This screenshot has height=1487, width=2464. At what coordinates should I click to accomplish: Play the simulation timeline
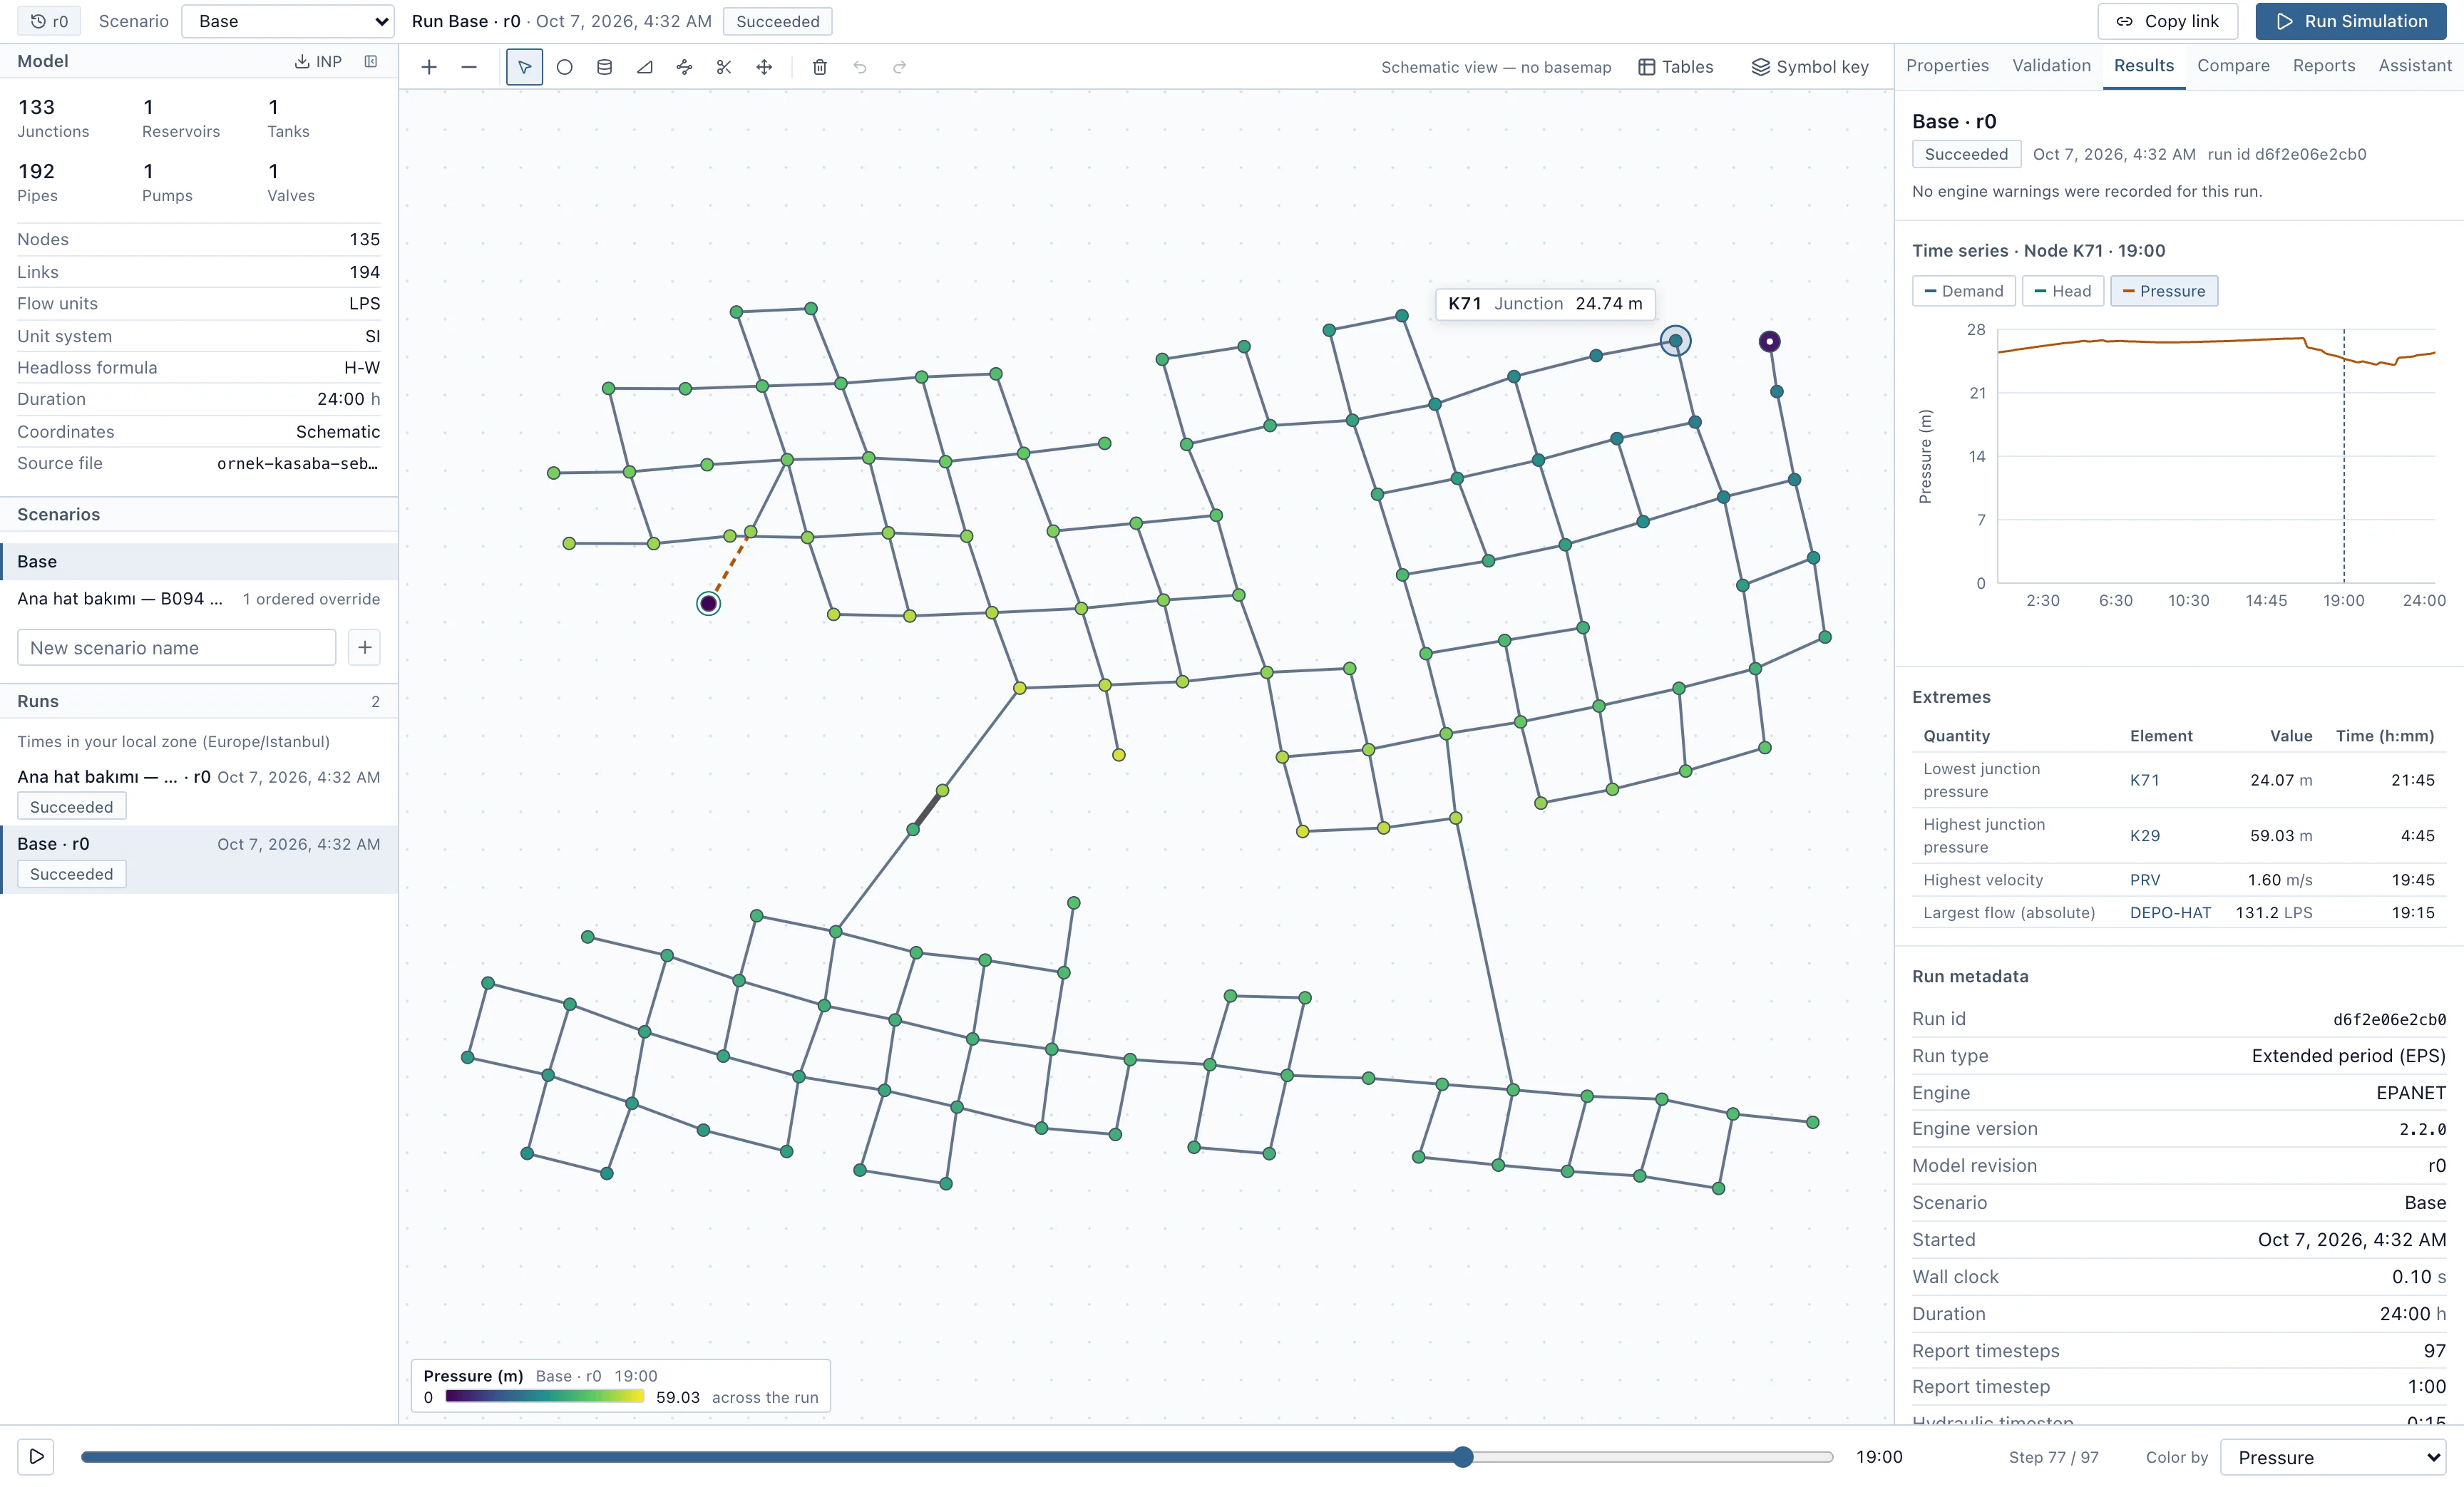36,1456
